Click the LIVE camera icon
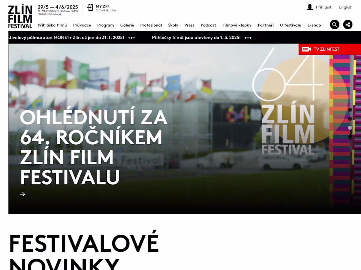The height and width of the screenshot is (270, 361). 307,49
